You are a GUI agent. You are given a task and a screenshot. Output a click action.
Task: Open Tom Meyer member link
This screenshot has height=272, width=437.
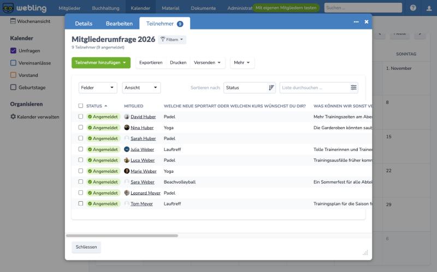point(141,204)
